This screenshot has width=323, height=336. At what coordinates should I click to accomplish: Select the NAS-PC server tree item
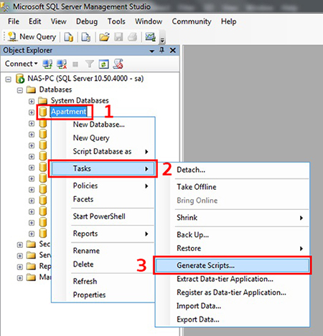85,78
